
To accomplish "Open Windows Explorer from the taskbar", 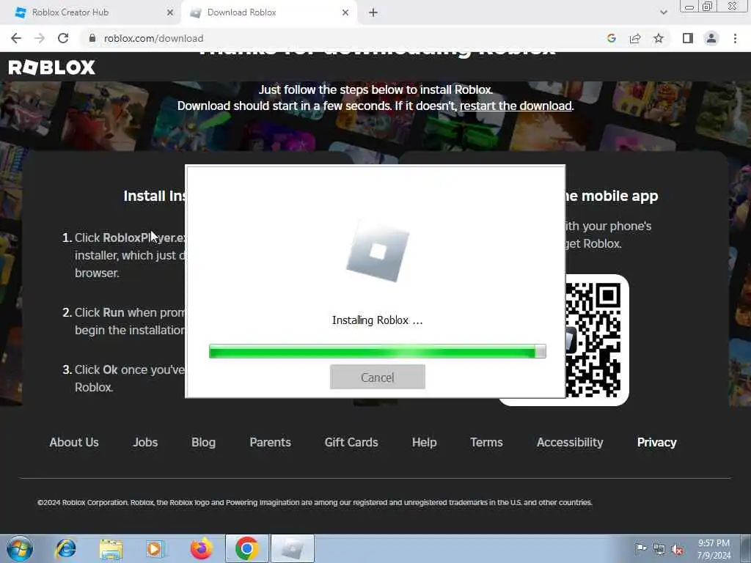I will click(111, 548).
